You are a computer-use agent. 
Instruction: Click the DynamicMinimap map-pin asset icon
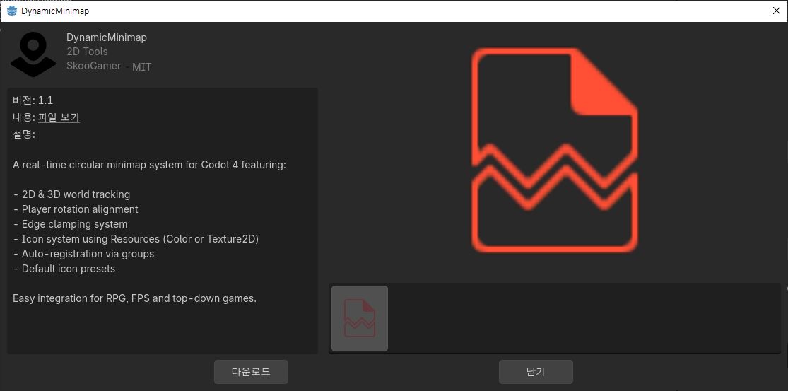[33, 54]
